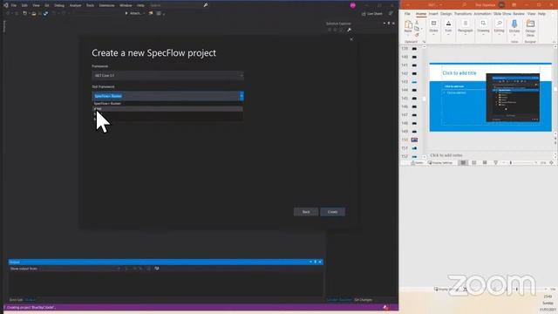The width and height of the screenshot is (558, 314).
Task: Click the Create button in dialog
Action: [332, 212]
